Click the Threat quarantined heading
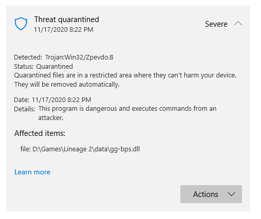This screenshot has height=219, width=261. (67, 19)
